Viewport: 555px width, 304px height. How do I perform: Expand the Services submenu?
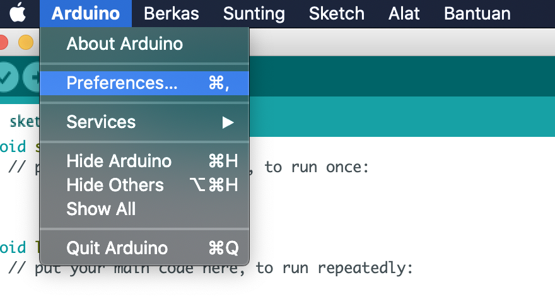pyautogui.click(x=144, y=122)
